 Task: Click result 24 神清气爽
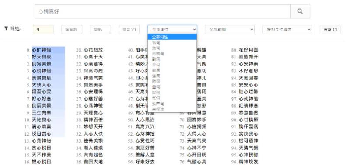point(93,78)
